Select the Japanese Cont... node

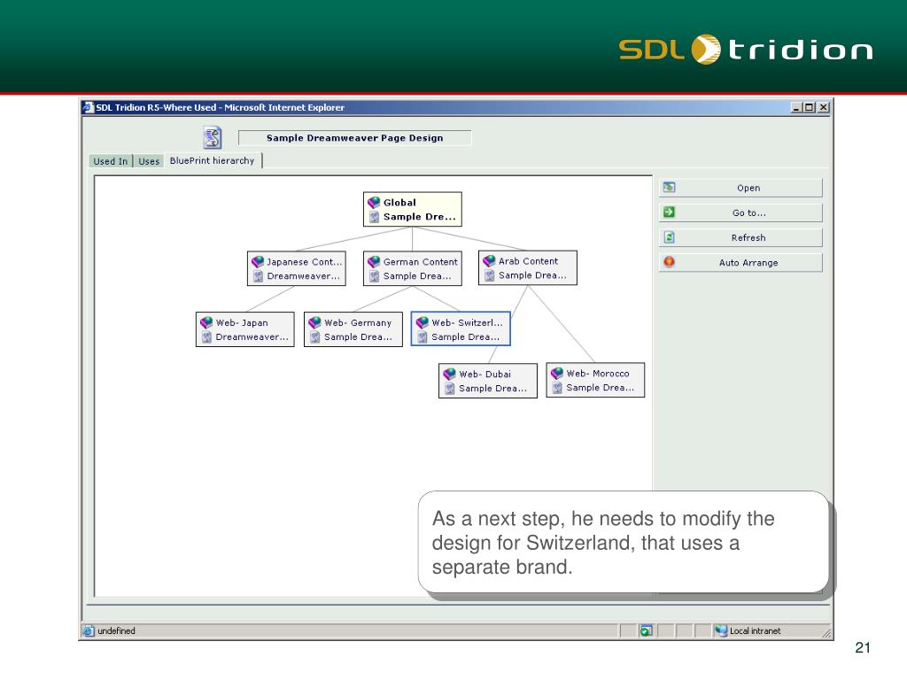[x=296, y=268]
